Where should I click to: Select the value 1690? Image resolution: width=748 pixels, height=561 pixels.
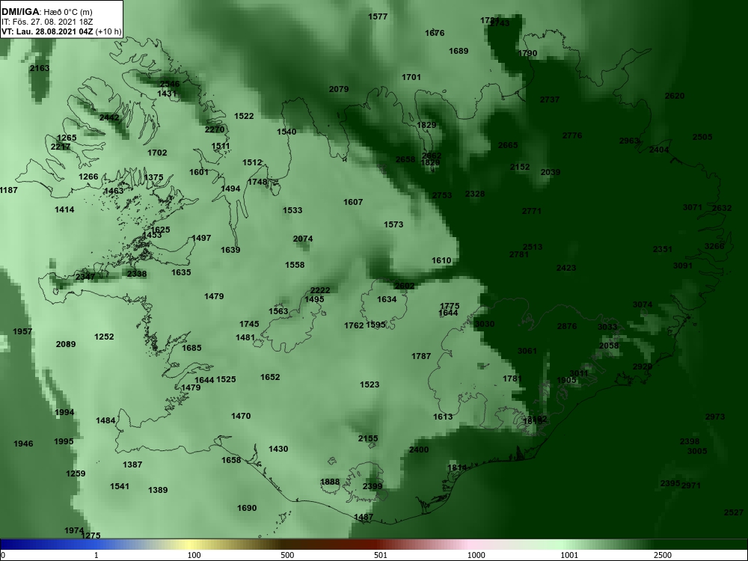247,508
